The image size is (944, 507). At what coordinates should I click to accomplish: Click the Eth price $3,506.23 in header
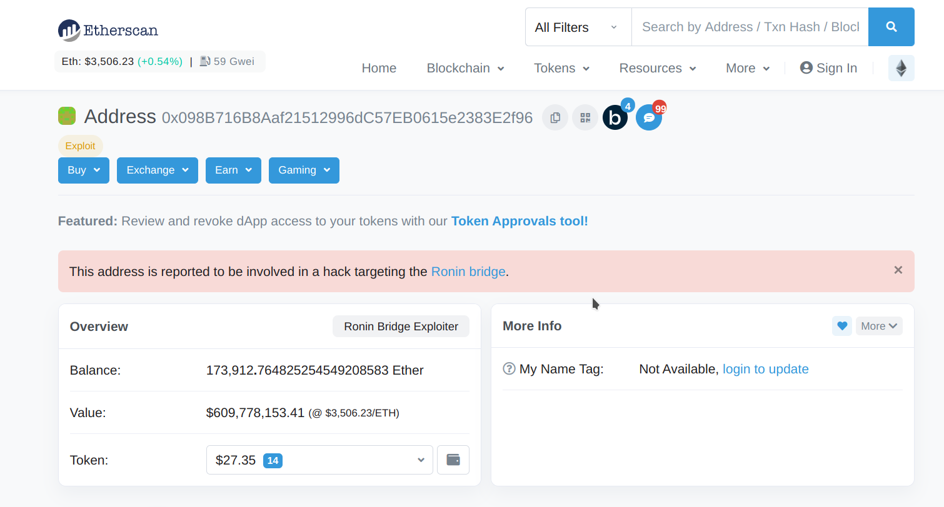coord(109,61)
